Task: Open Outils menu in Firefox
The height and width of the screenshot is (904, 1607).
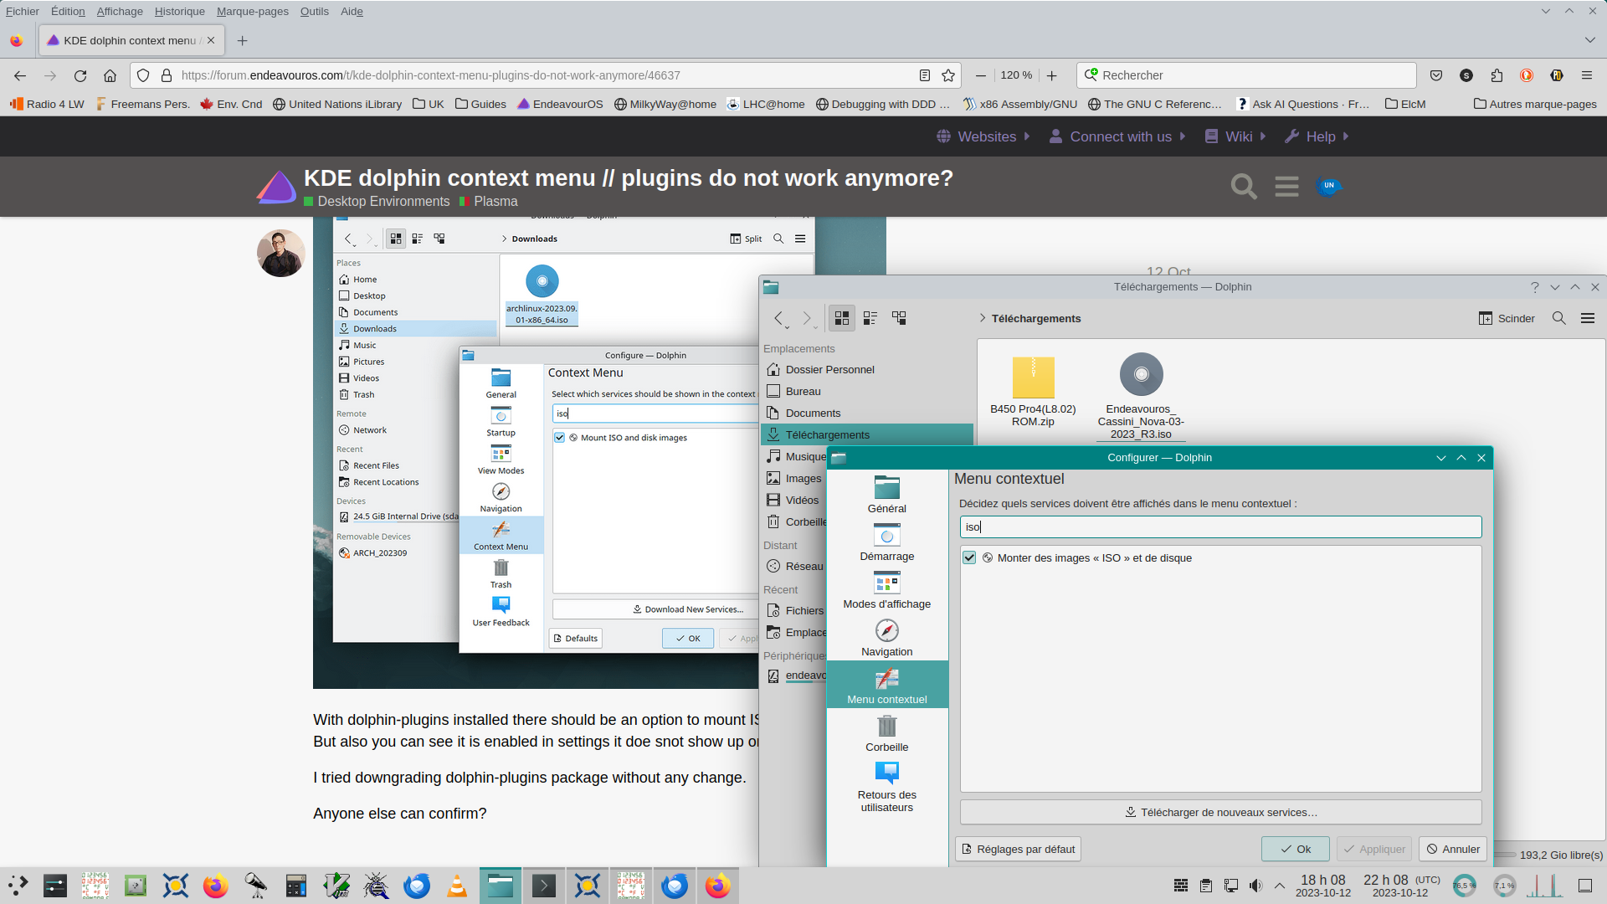Action: (x=315, y=11)
